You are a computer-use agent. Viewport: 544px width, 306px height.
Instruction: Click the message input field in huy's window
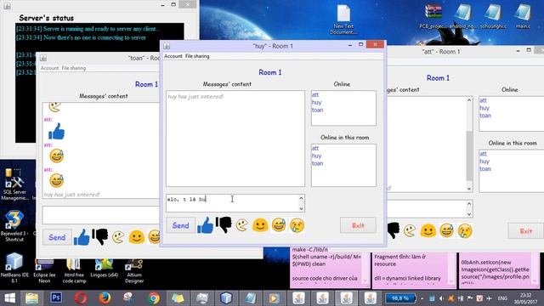232,203
